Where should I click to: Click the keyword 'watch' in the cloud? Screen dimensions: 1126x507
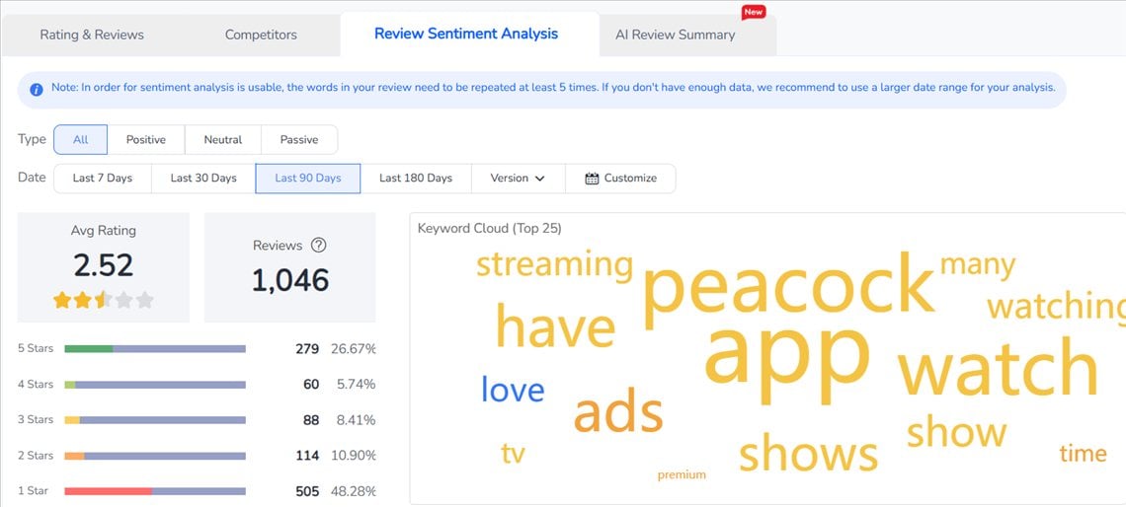point(999,367)
